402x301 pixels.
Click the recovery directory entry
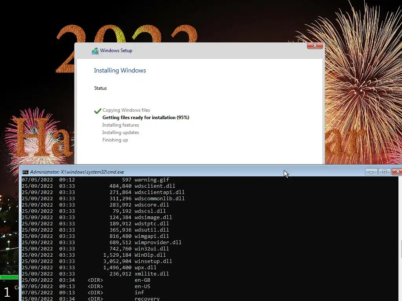[147, 299]
